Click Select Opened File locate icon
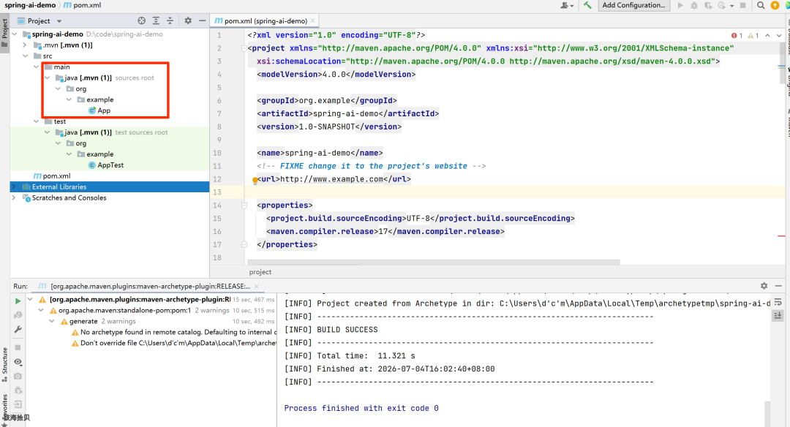 pos(142,20)
